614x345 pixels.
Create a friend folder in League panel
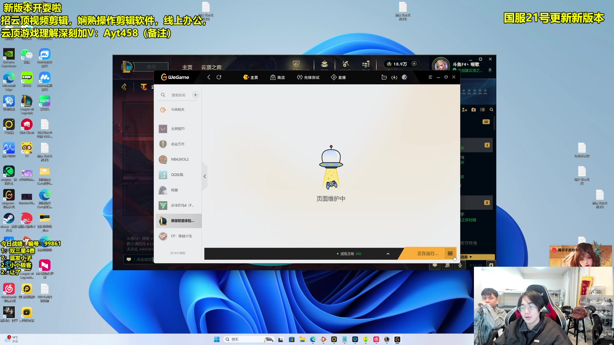[474, 110]
